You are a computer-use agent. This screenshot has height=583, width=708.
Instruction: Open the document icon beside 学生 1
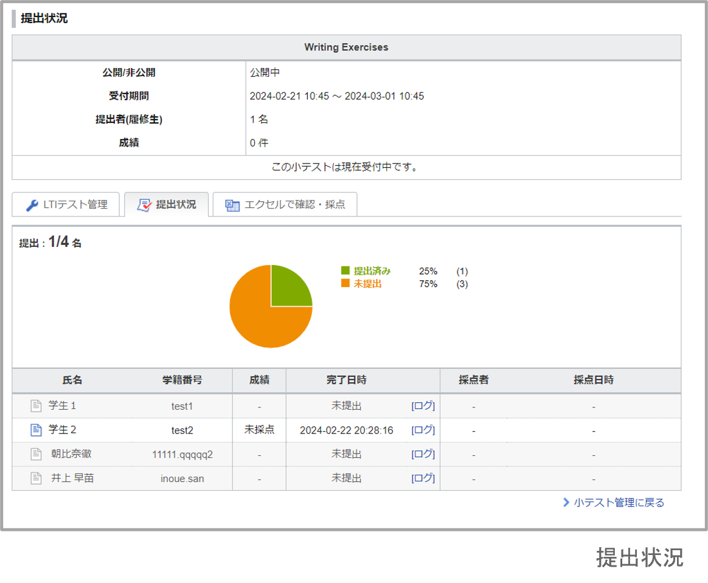point(36,405)
